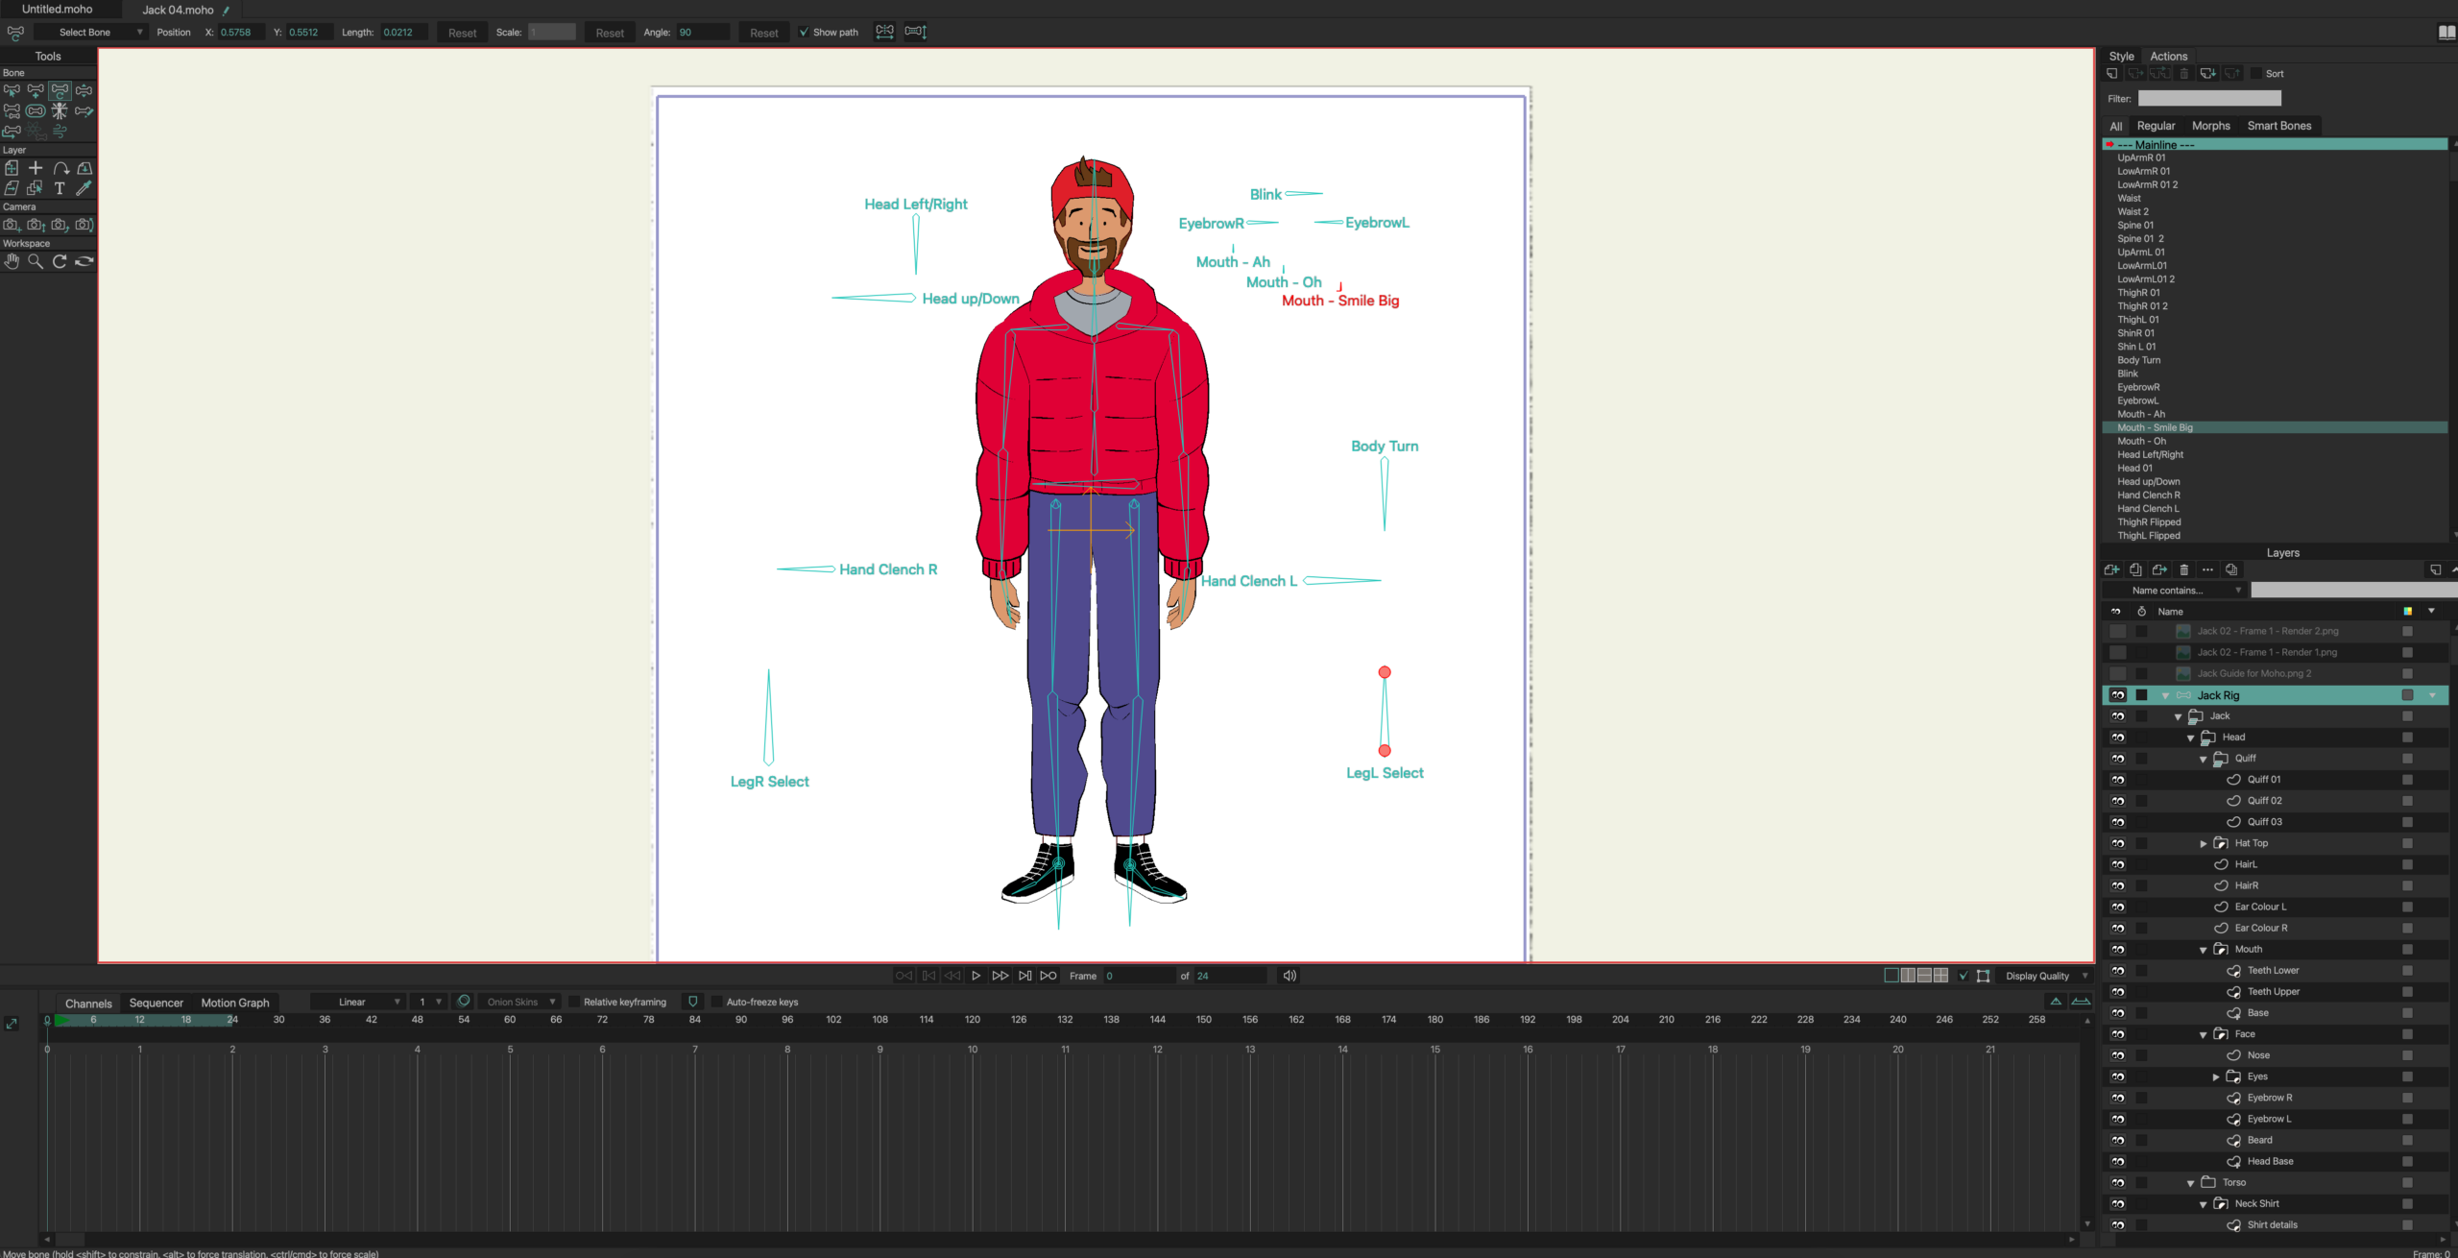
Task: Toggle the Show path checkbox
Action: [x=804, y=33]
